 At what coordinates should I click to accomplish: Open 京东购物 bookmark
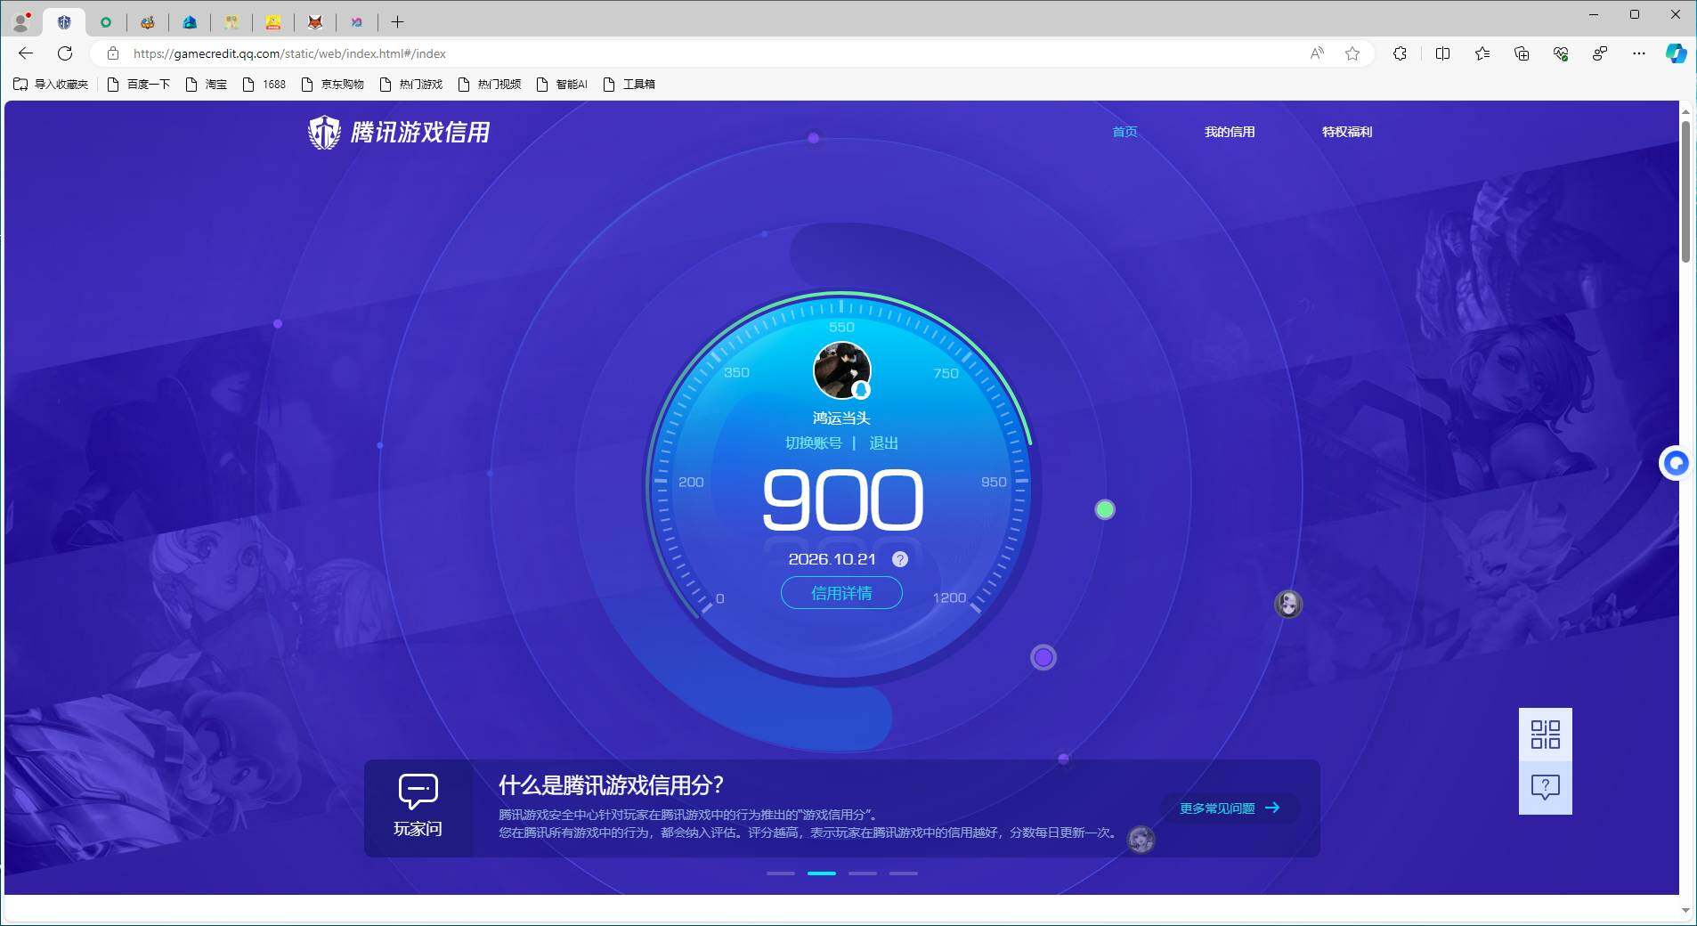(x=332, y=85)
